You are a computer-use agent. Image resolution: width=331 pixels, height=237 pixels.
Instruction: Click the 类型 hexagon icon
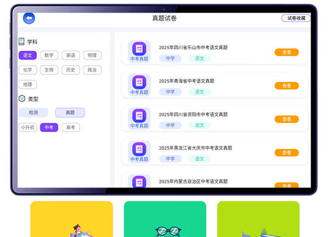(x=22, y=98)
